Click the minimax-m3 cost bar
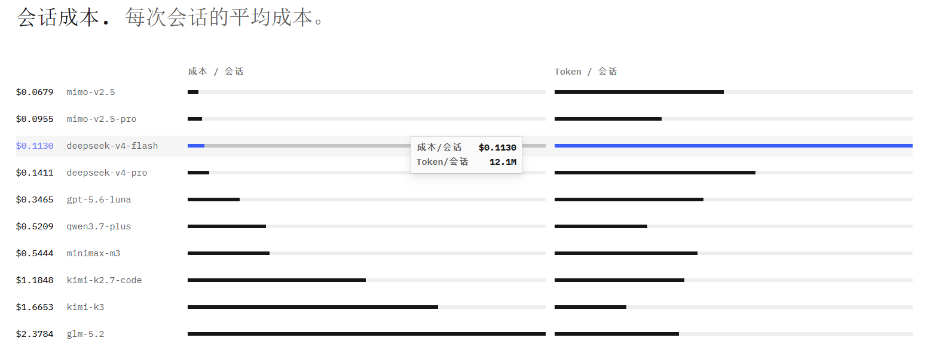 [x=228, y=253]
